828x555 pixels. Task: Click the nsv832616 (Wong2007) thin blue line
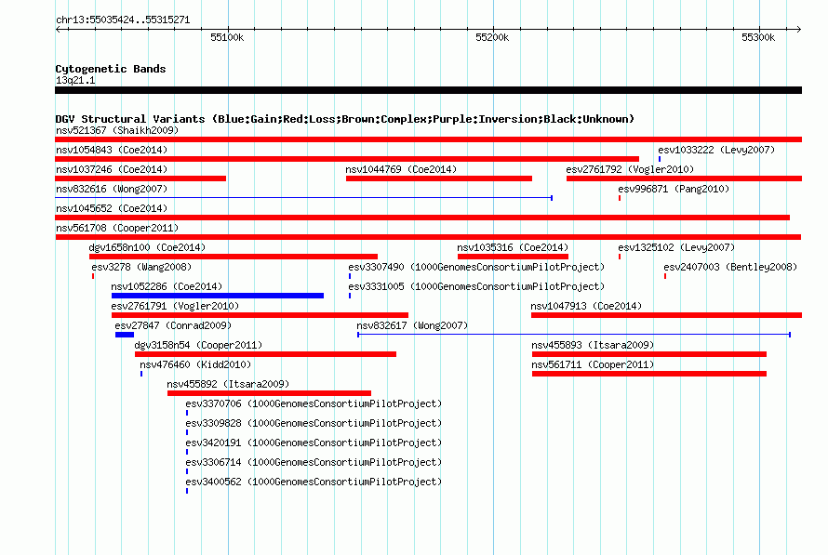[303, 198]
